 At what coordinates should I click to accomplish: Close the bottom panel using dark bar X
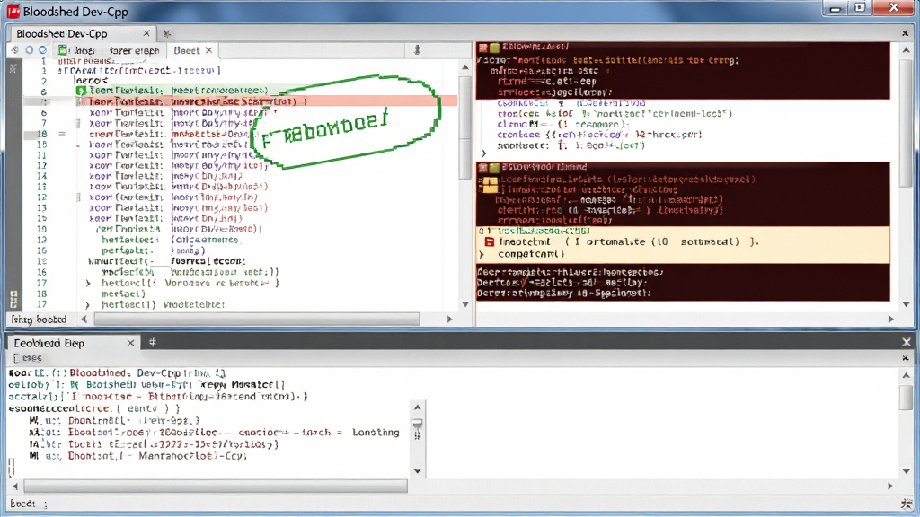click(906, 342)
